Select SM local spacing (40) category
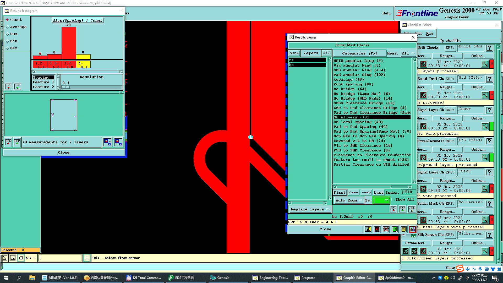 pos(358,122)
